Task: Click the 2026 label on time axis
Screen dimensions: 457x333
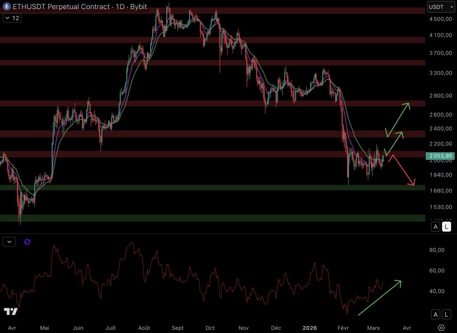Action: pos(310,328)
